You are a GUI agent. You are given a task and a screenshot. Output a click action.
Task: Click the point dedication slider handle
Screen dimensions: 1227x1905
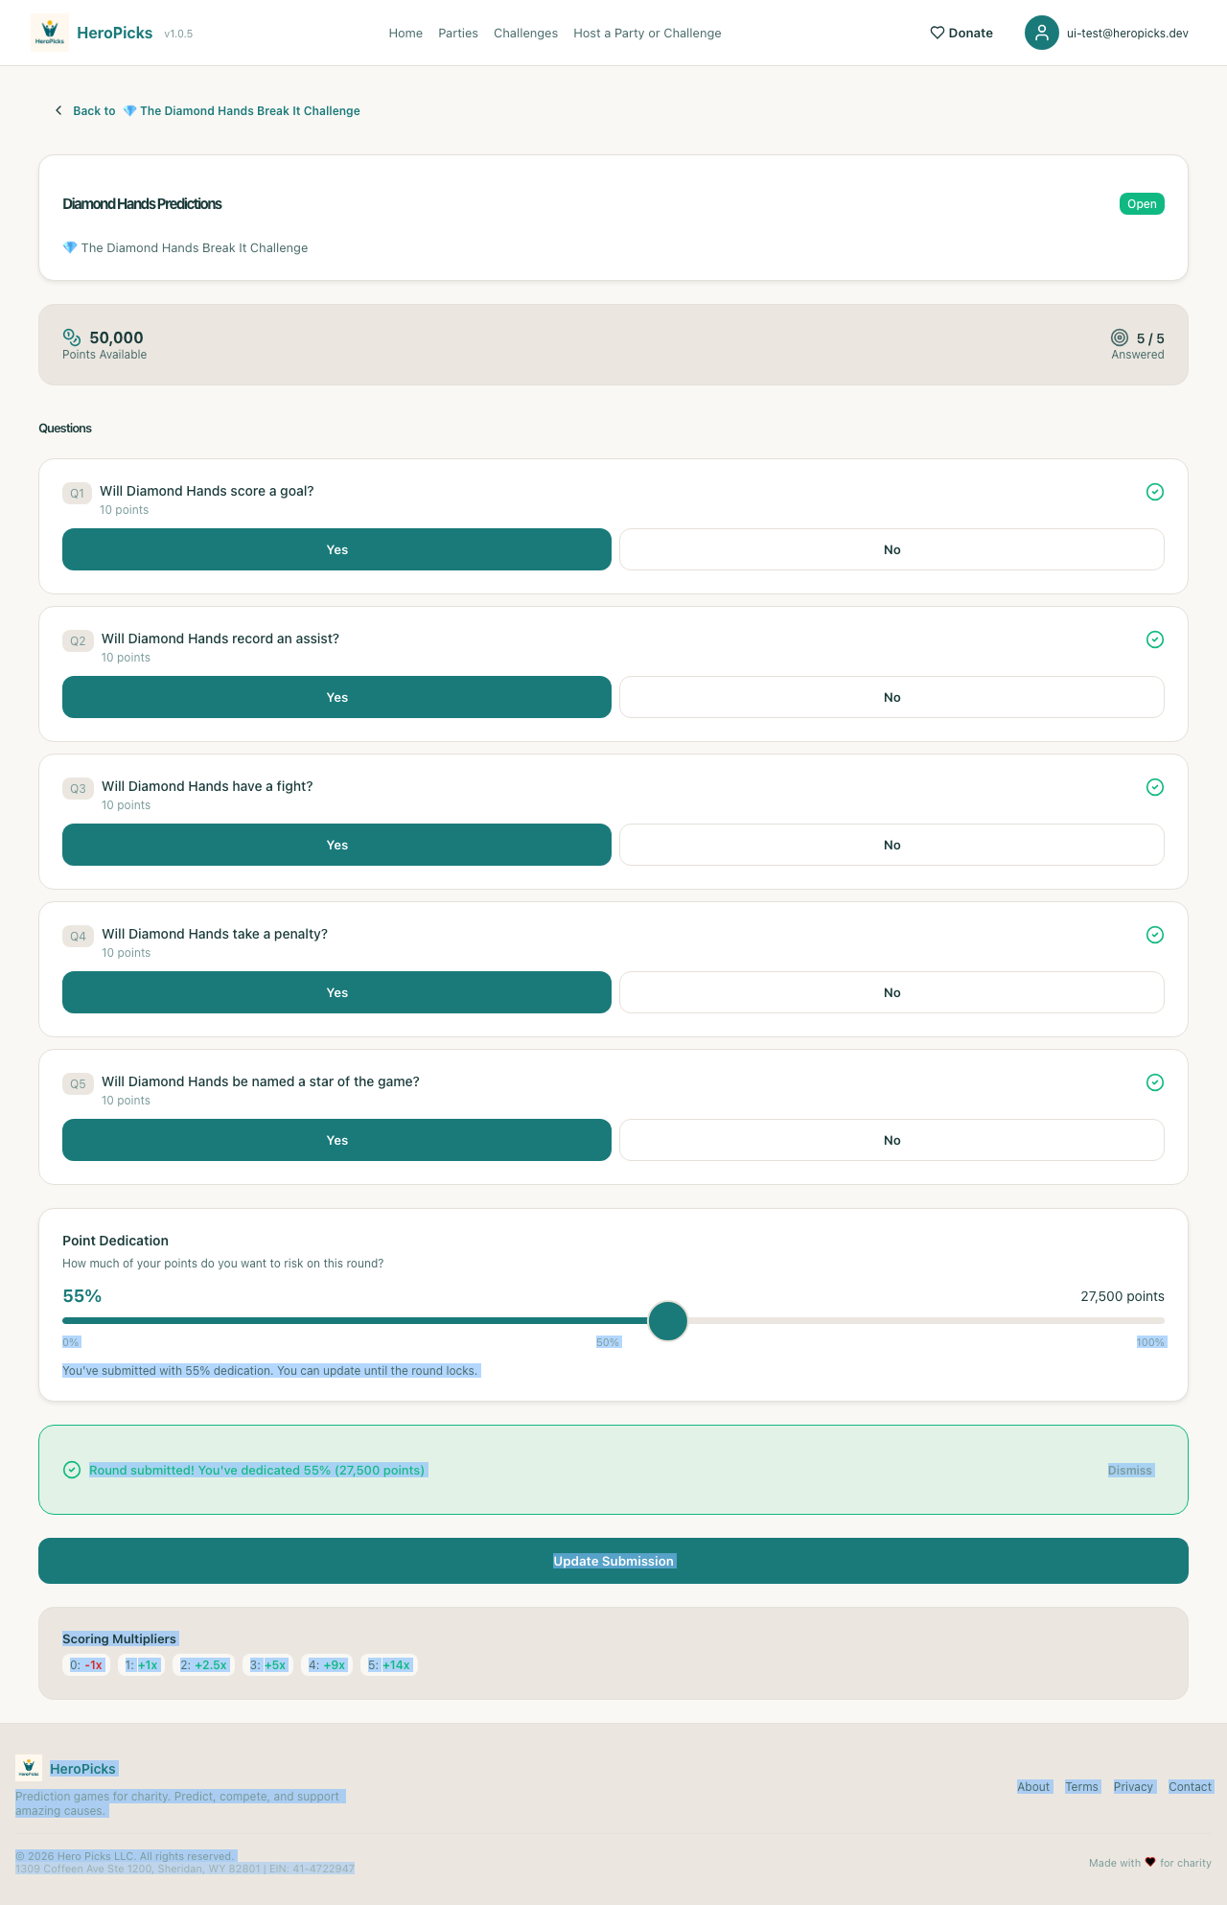(x=668, y=1321)
